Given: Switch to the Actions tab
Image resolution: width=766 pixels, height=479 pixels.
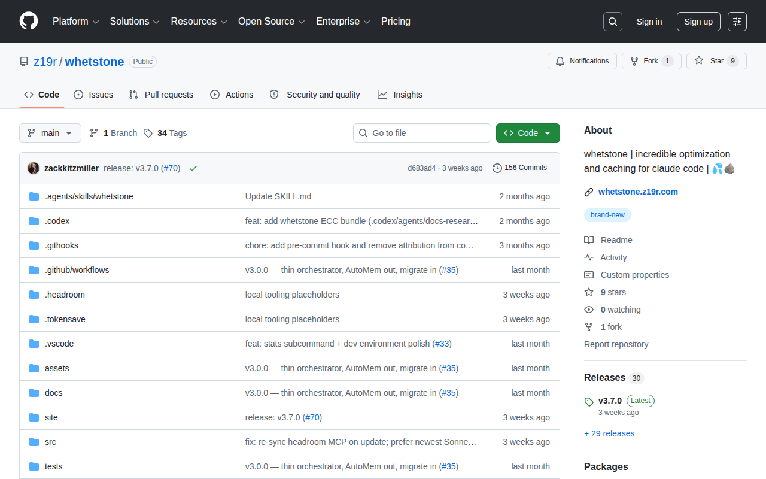Looking at the screenshot, I should 232,95.
